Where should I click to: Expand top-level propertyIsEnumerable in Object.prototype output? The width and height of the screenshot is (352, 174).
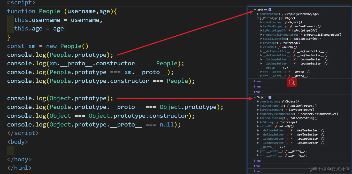[258, 114]
